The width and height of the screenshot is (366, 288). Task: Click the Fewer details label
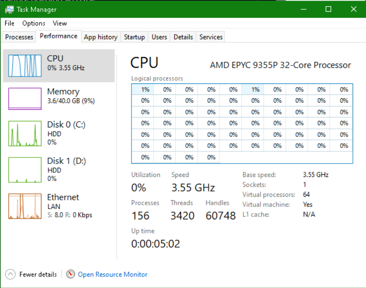(x=38, y=274)
